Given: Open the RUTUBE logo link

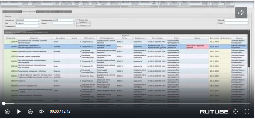Looking at the screenshot, I should [215, 111].
